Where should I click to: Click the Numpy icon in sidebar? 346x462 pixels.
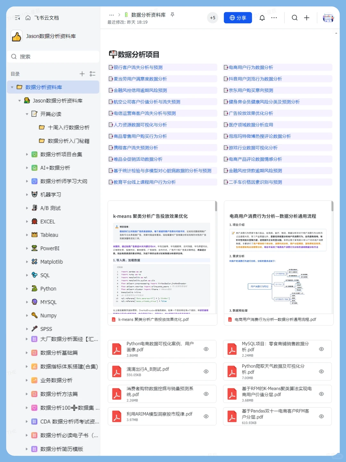(35, 315)
